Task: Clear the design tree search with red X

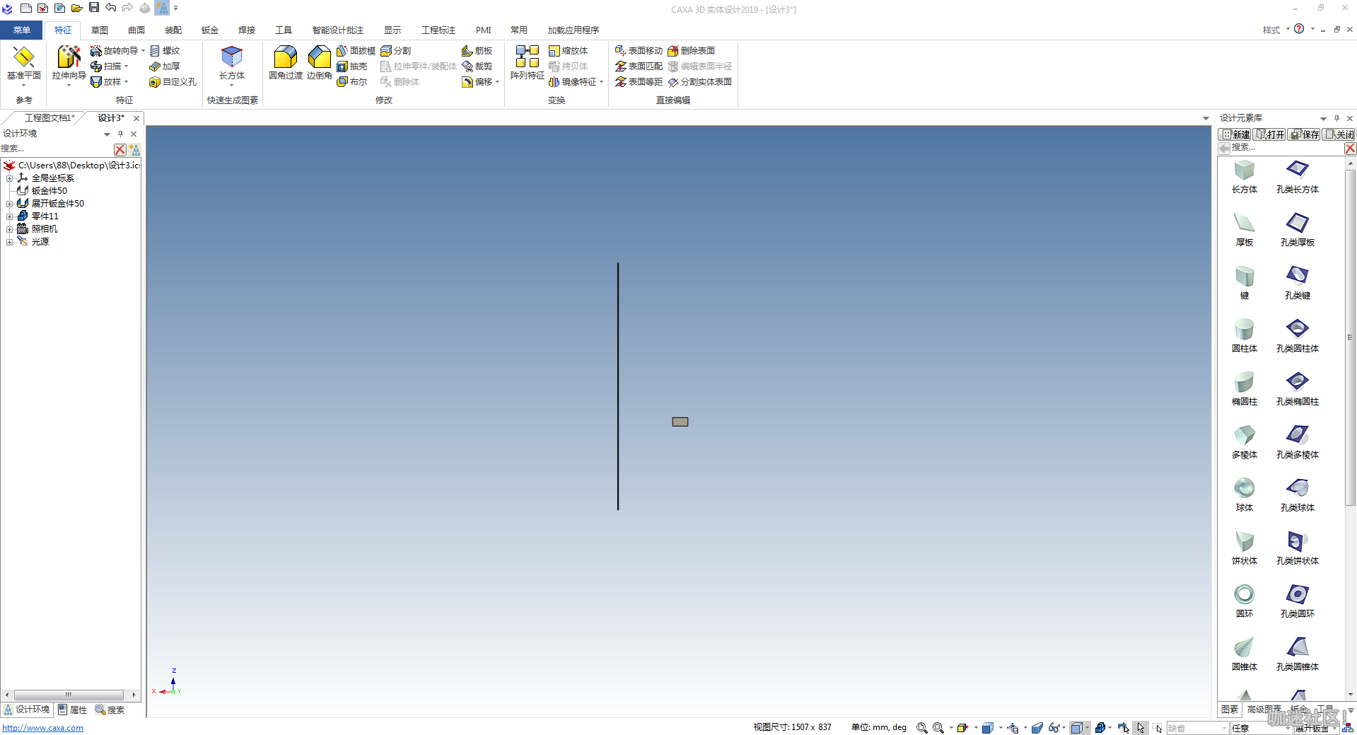Action: [x=120, y=149]
